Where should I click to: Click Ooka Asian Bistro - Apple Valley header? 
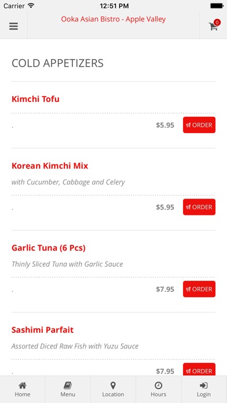(113, 19)
